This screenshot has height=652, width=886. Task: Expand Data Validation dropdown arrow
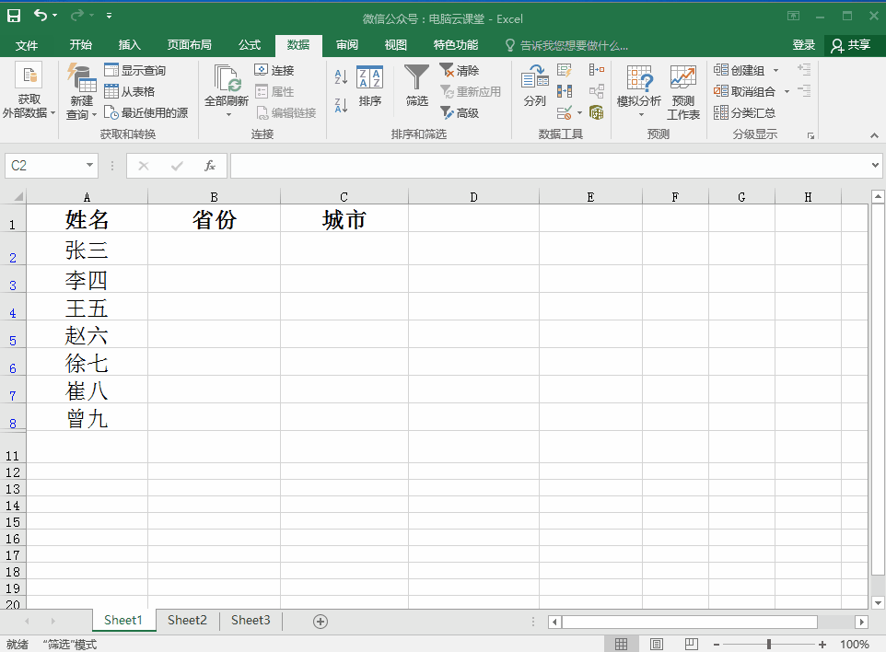coord(579,113)
